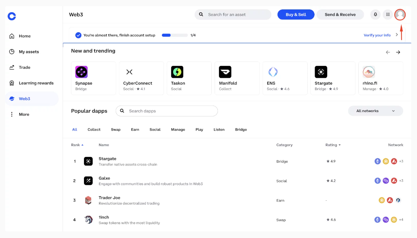
Task: Open the rhino.fi dapp icon
Action: point(368,72)
